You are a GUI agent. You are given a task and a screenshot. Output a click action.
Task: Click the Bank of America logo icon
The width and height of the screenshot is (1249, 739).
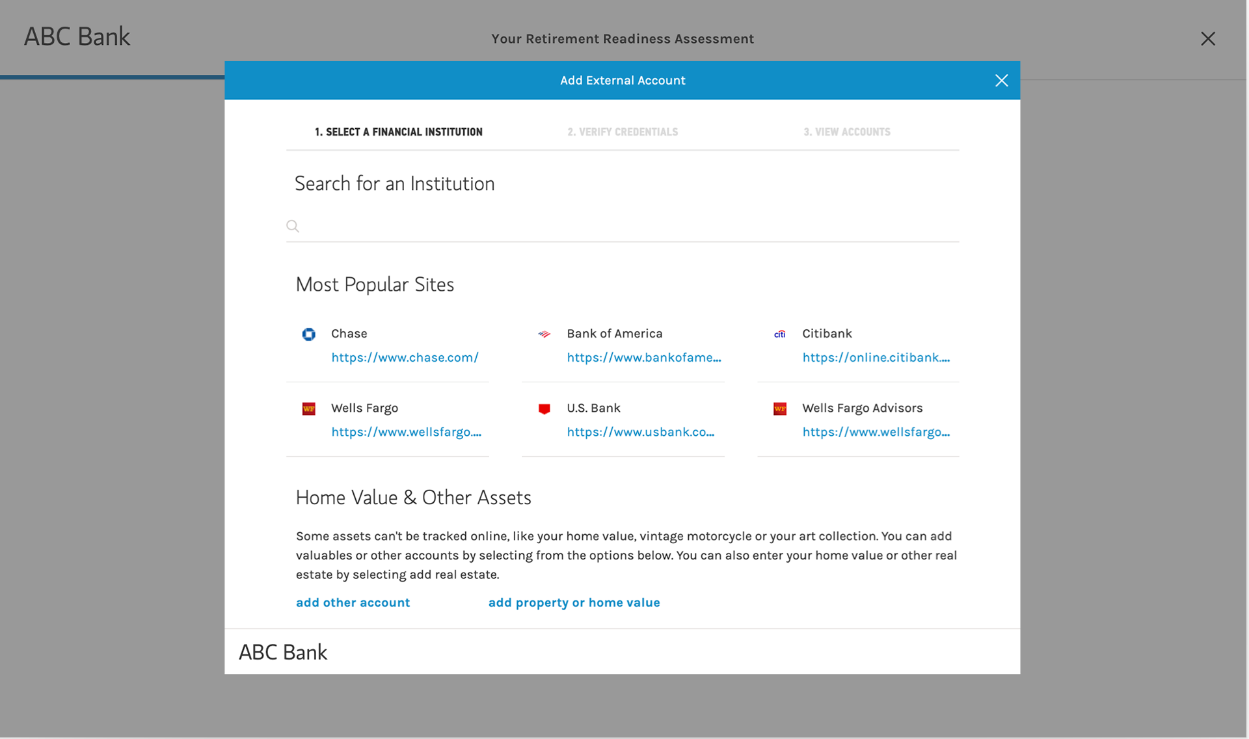pos(544,334)
